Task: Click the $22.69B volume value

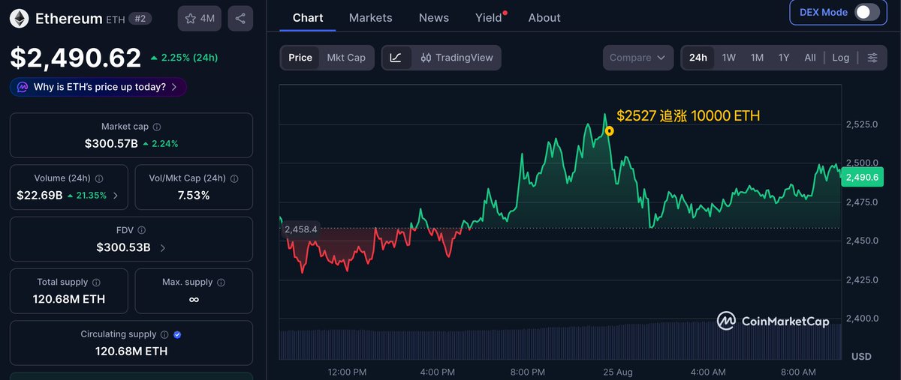Action: 39,196
